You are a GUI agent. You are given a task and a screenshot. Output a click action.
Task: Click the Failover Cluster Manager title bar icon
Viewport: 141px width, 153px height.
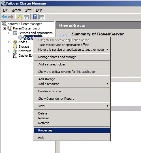tap(3, 3)
